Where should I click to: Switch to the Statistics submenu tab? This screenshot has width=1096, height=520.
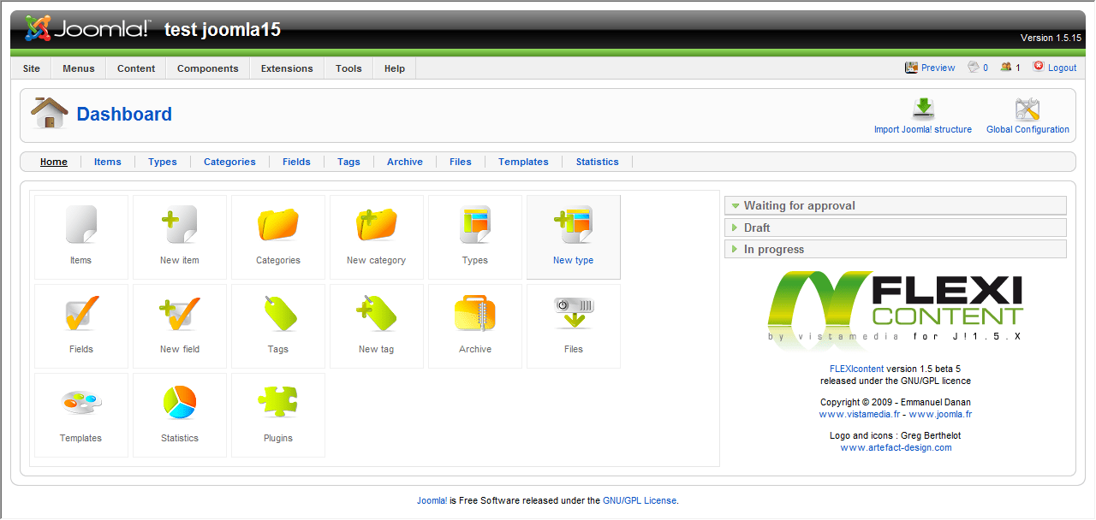(x=597, y=162)
